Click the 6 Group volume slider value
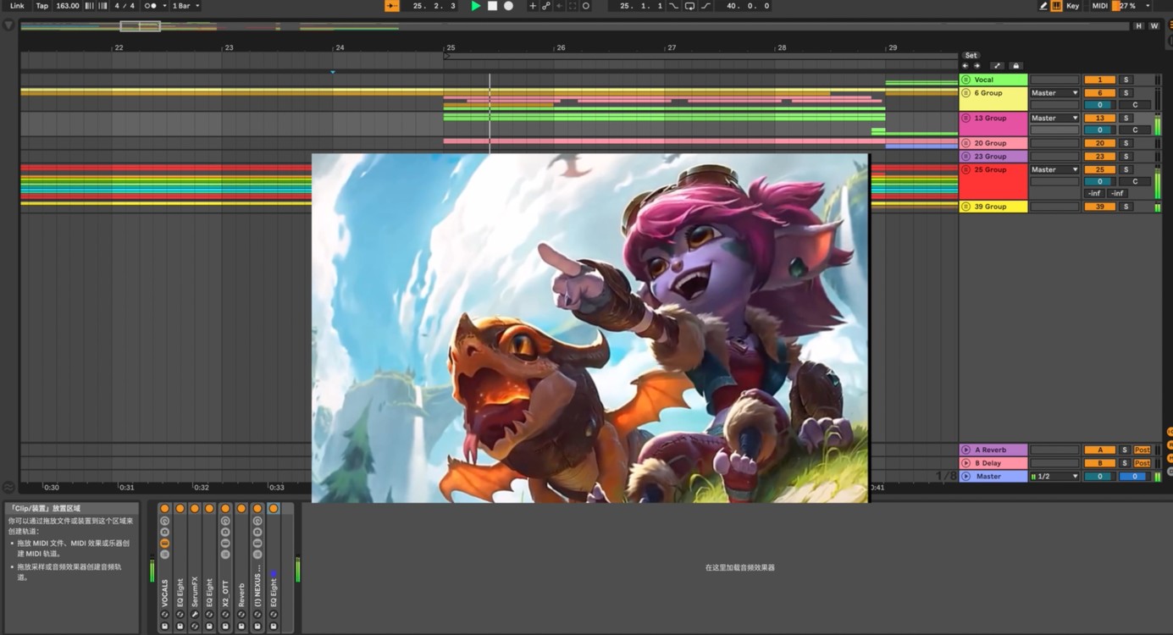 click(1100, 105)
